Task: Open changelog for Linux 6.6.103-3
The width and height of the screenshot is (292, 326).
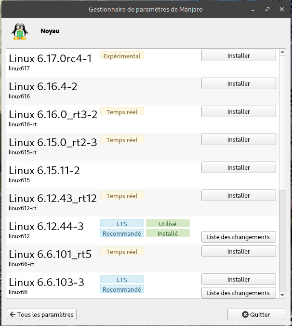Action: click(239, 293)
